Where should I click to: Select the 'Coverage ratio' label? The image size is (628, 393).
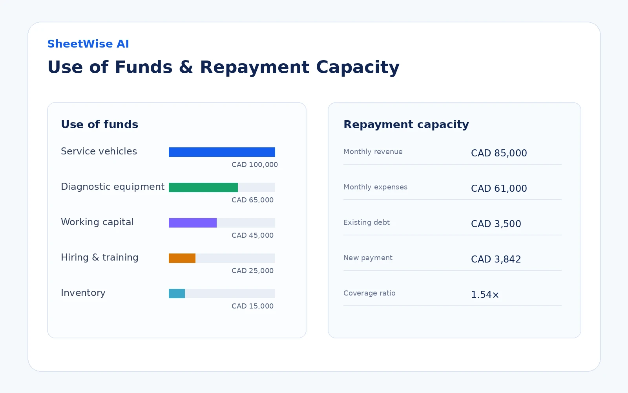coord(369,293)
